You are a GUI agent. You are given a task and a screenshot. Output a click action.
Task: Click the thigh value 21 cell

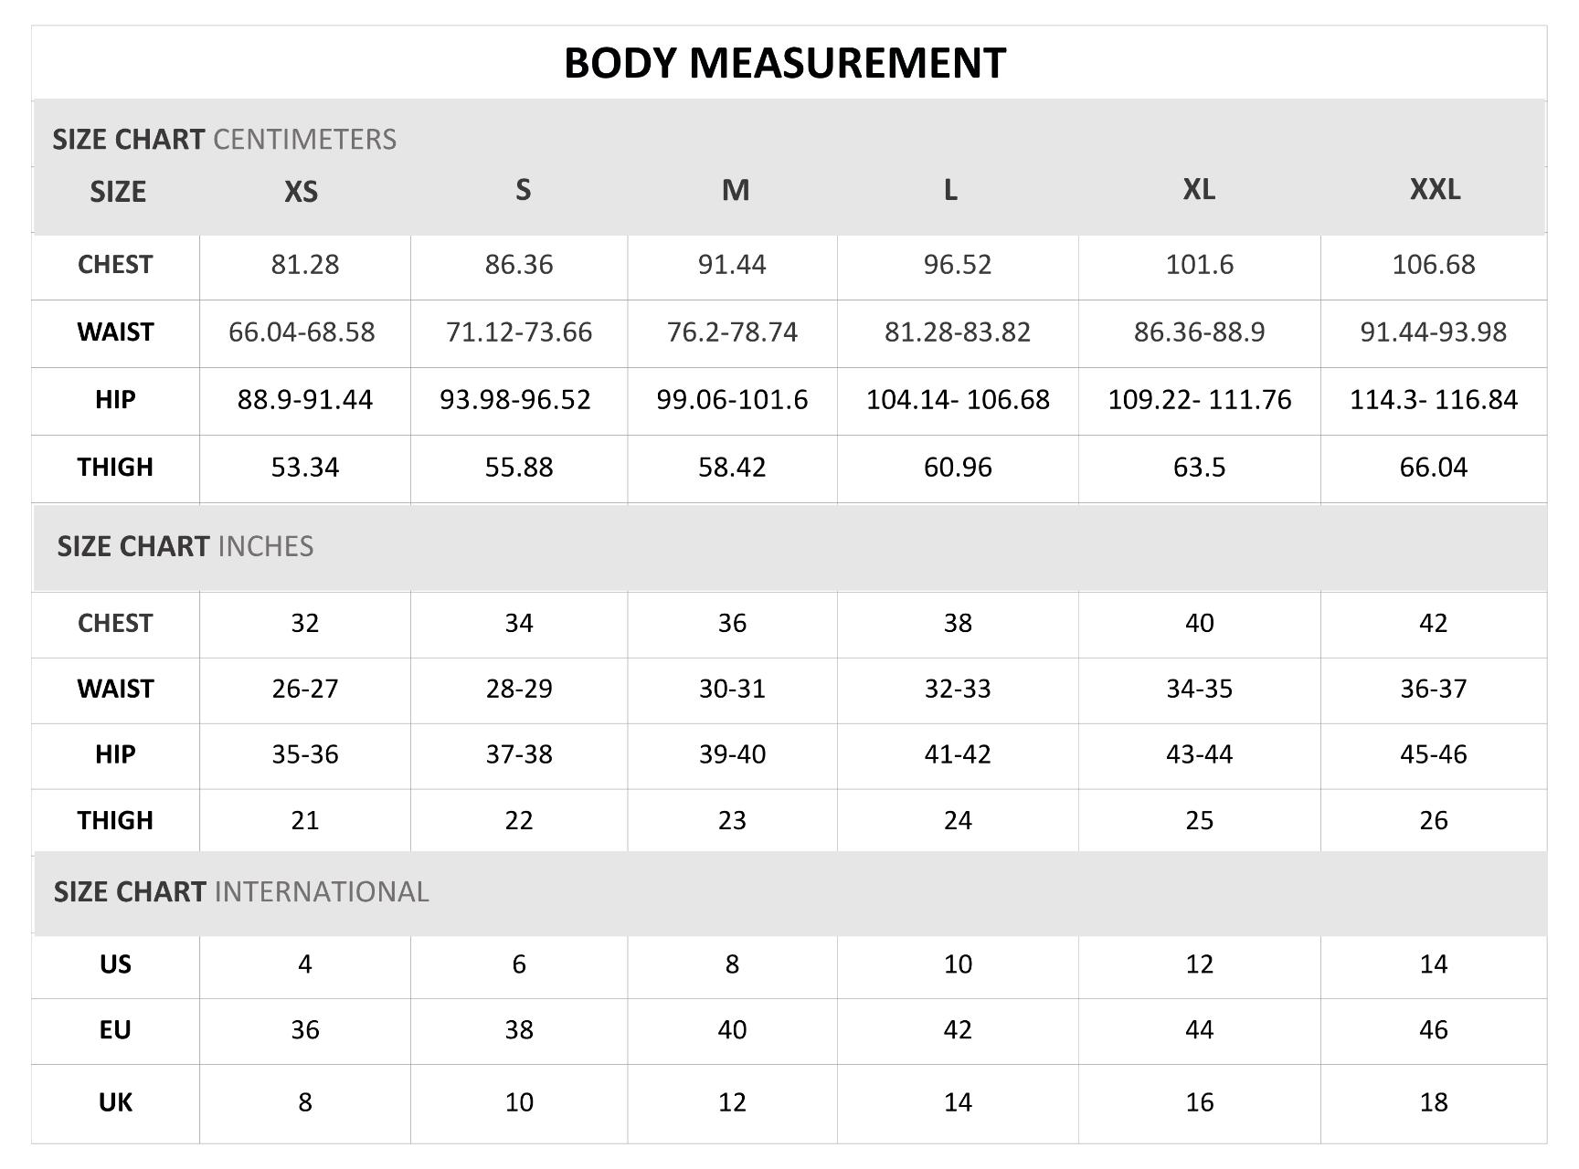pos(304,820)
